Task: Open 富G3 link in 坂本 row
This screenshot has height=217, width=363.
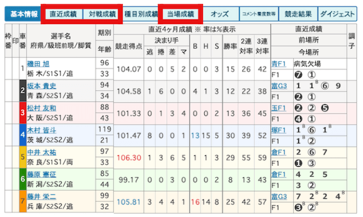Action: click(x=279, y=86)
